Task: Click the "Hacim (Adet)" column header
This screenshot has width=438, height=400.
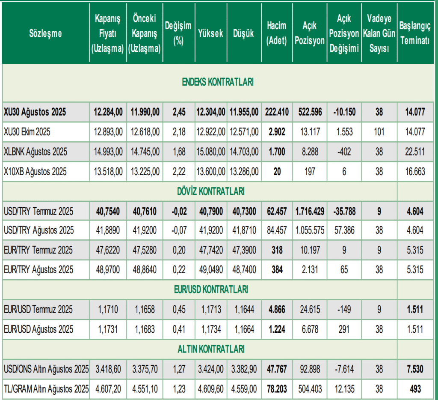Action: click(x=277, y=33)
